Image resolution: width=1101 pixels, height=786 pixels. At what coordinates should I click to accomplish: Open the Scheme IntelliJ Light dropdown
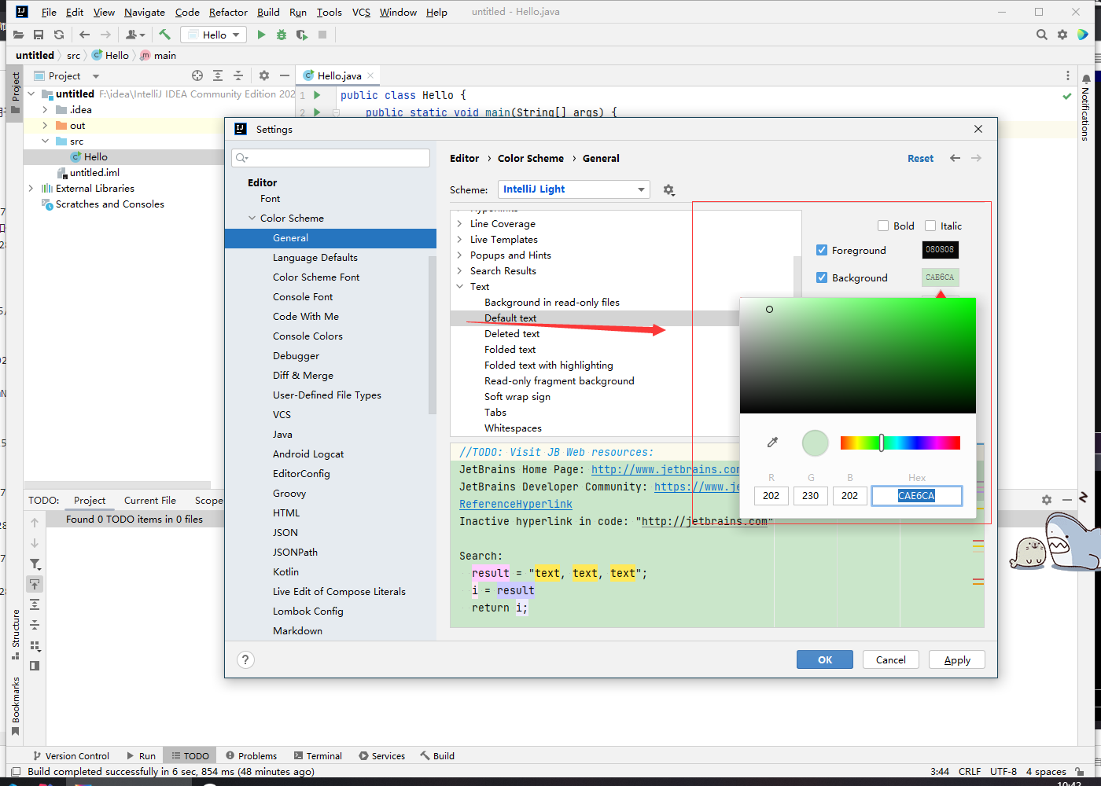point(573,189)
